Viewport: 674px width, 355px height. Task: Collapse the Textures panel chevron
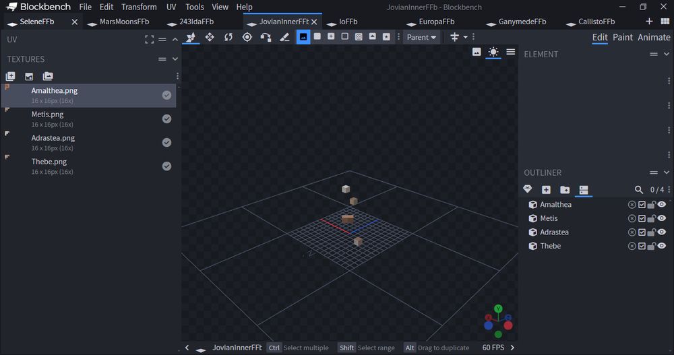click(x=175, y=59)
